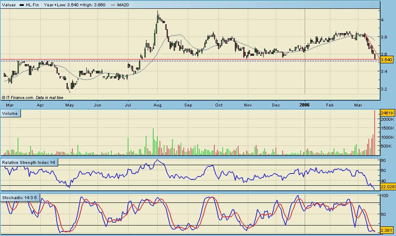Click the 500K volume axis label
396x236 pixels.
(386, 146)
